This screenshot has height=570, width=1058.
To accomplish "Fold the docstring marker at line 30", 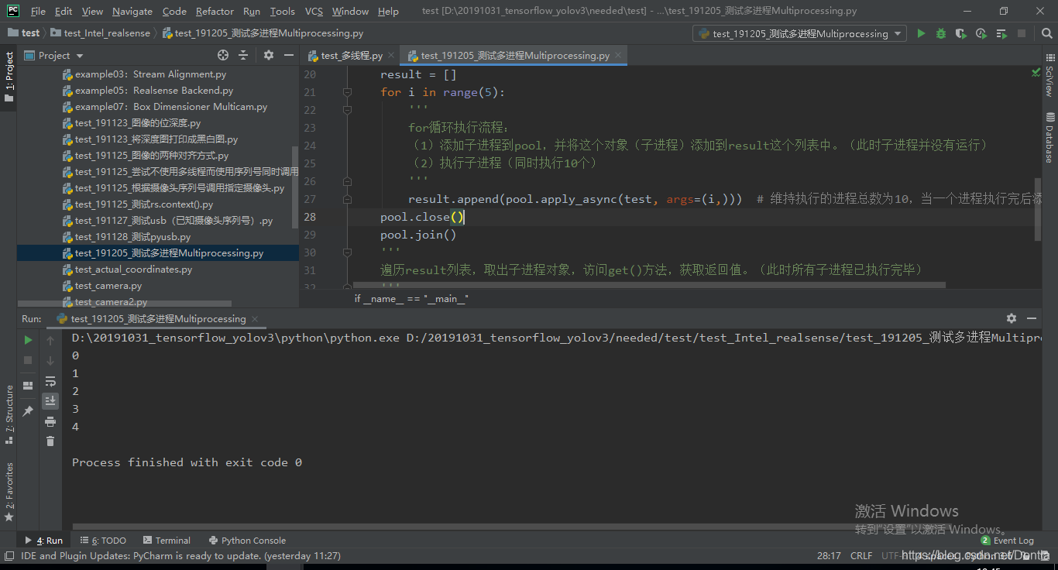I will (x=347, y=252).
